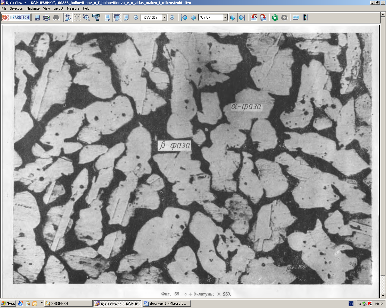The image size is (386, 308).
Task: Click the vertical scrollbar up arrow
Action: 383,14
